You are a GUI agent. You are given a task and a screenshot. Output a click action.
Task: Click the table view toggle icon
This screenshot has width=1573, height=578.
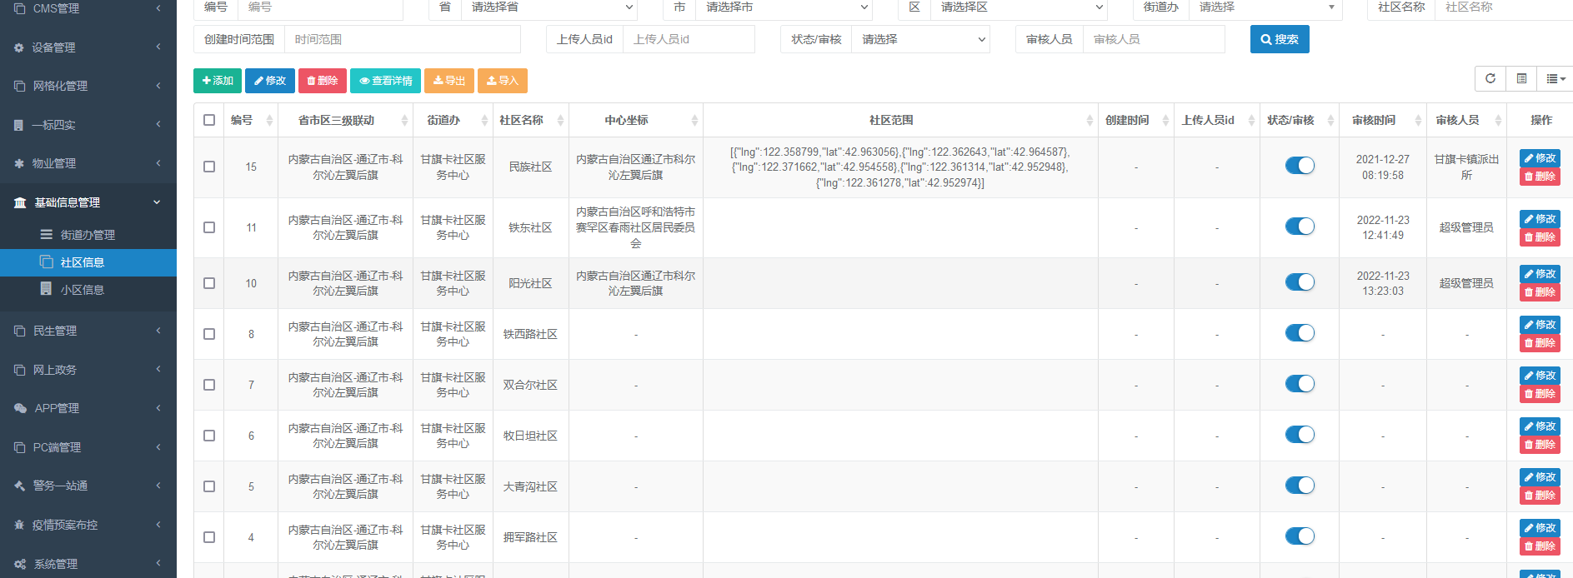click(1521, 78)
